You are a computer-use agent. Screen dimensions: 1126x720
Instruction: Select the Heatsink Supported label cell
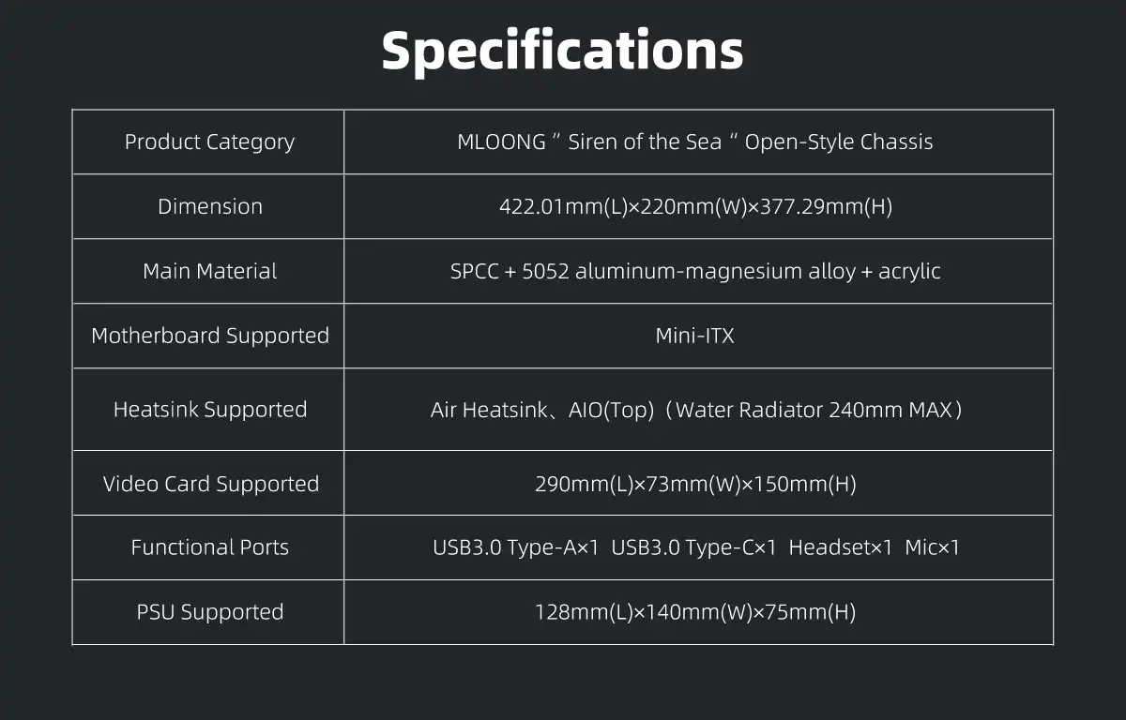[209, 410]
